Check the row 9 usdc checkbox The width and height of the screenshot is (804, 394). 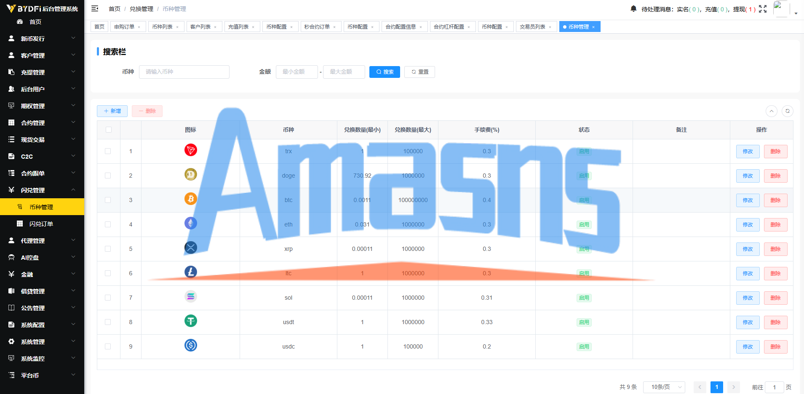click(x=108, y=346)
